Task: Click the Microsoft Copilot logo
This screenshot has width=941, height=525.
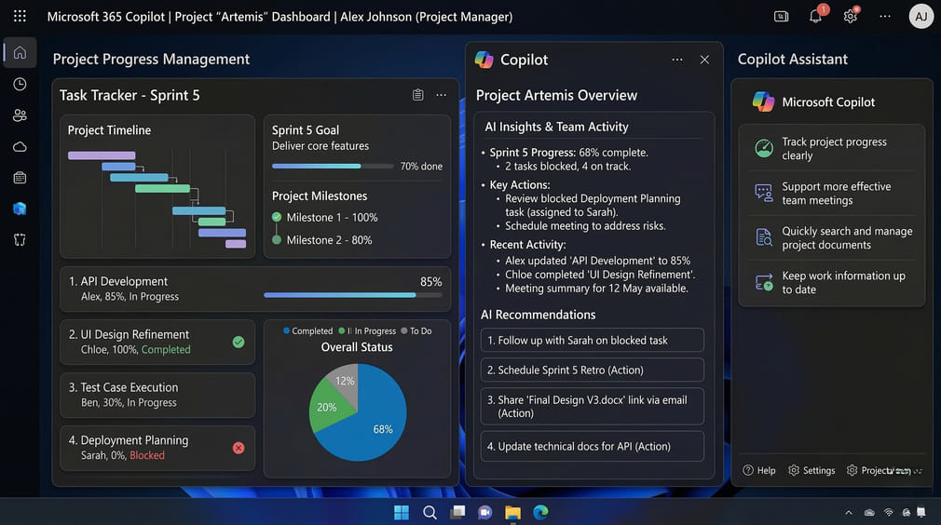Action: (763, 101)
